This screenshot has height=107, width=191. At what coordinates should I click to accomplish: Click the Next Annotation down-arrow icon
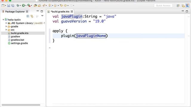pos(50,5)
